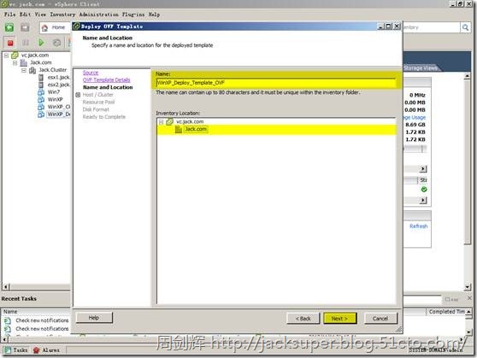Collapse vc.jack.com in Inventory Location
This screenshot has height=358, width=477.
[162, 122]
